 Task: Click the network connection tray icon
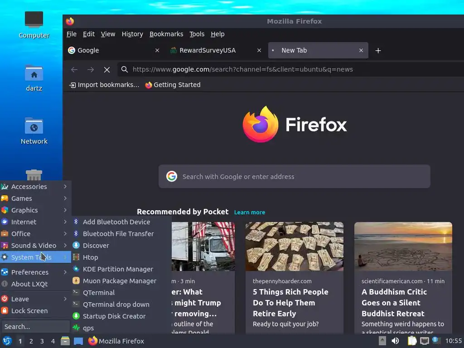[424, 341]
